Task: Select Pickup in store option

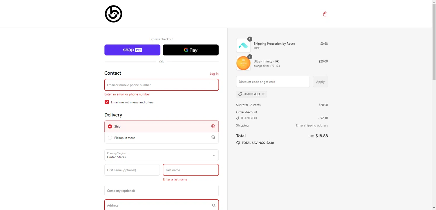Action: [161, 138]
